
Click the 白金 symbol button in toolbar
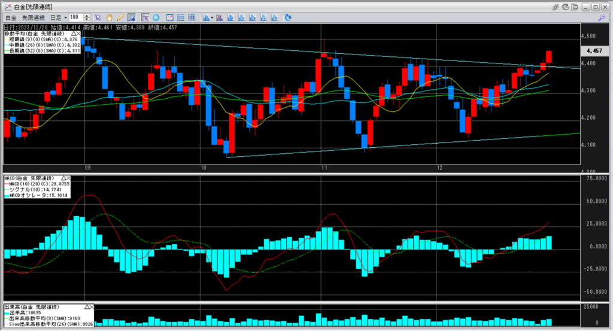(x=11, y=17)
